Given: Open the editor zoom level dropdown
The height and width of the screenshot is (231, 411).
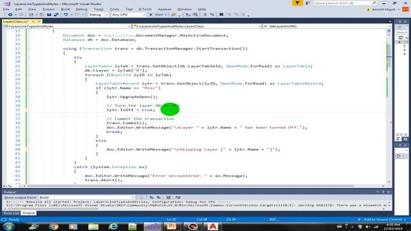Looking at the screenshot, I should (x=12, y=186).
